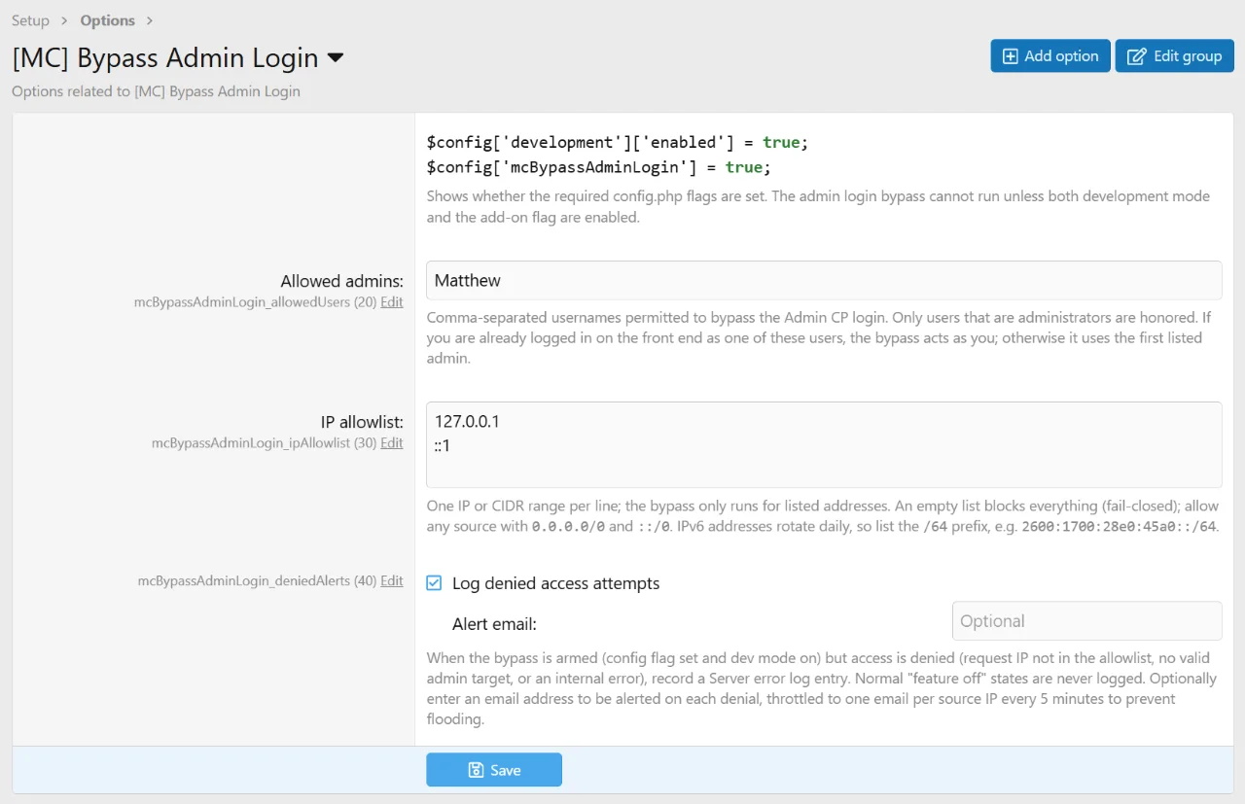Click the Allowed admins input field
The image size is (1245, 804).
[824, 280]
